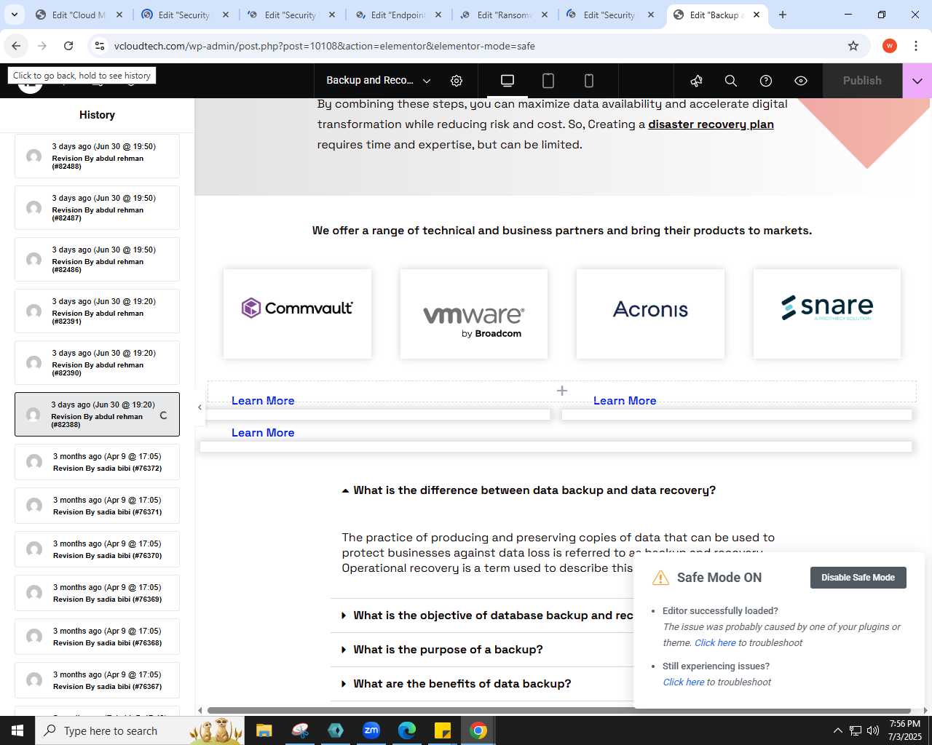
Task: Select revision #76369 by sadia bibi
Action: [x=97, y=593]
